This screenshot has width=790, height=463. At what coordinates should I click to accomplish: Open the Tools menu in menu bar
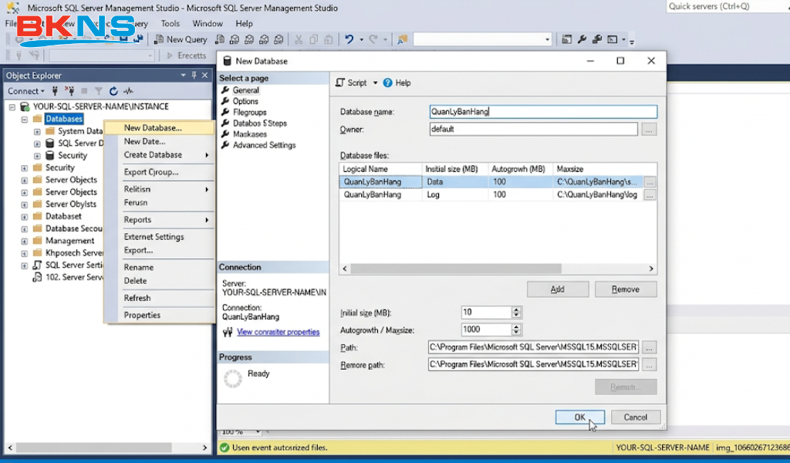[170, 24]
